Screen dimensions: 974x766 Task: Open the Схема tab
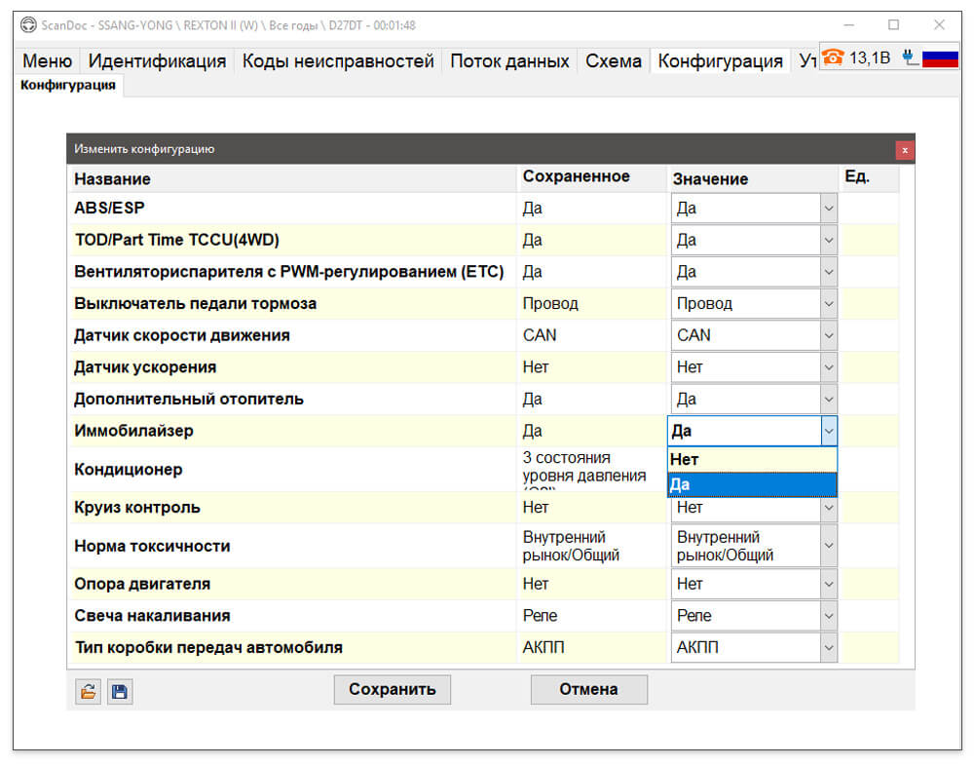tap(613, 61)
